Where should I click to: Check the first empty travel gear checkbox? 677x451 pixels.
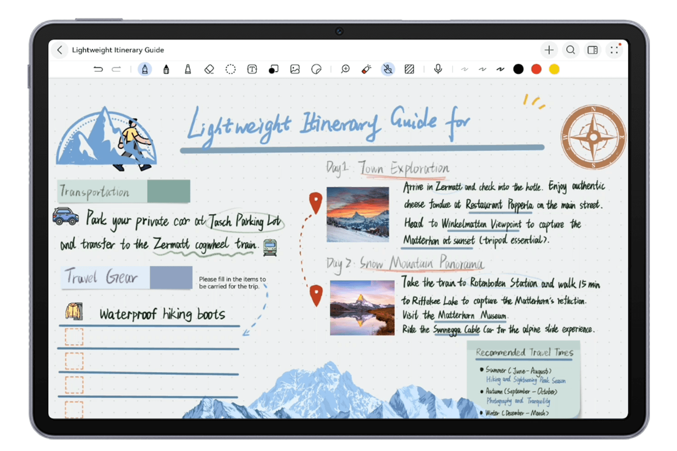pos(74,337)
